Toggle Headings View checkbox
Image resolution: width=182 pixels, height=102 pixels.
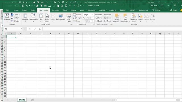pos(106,18)
